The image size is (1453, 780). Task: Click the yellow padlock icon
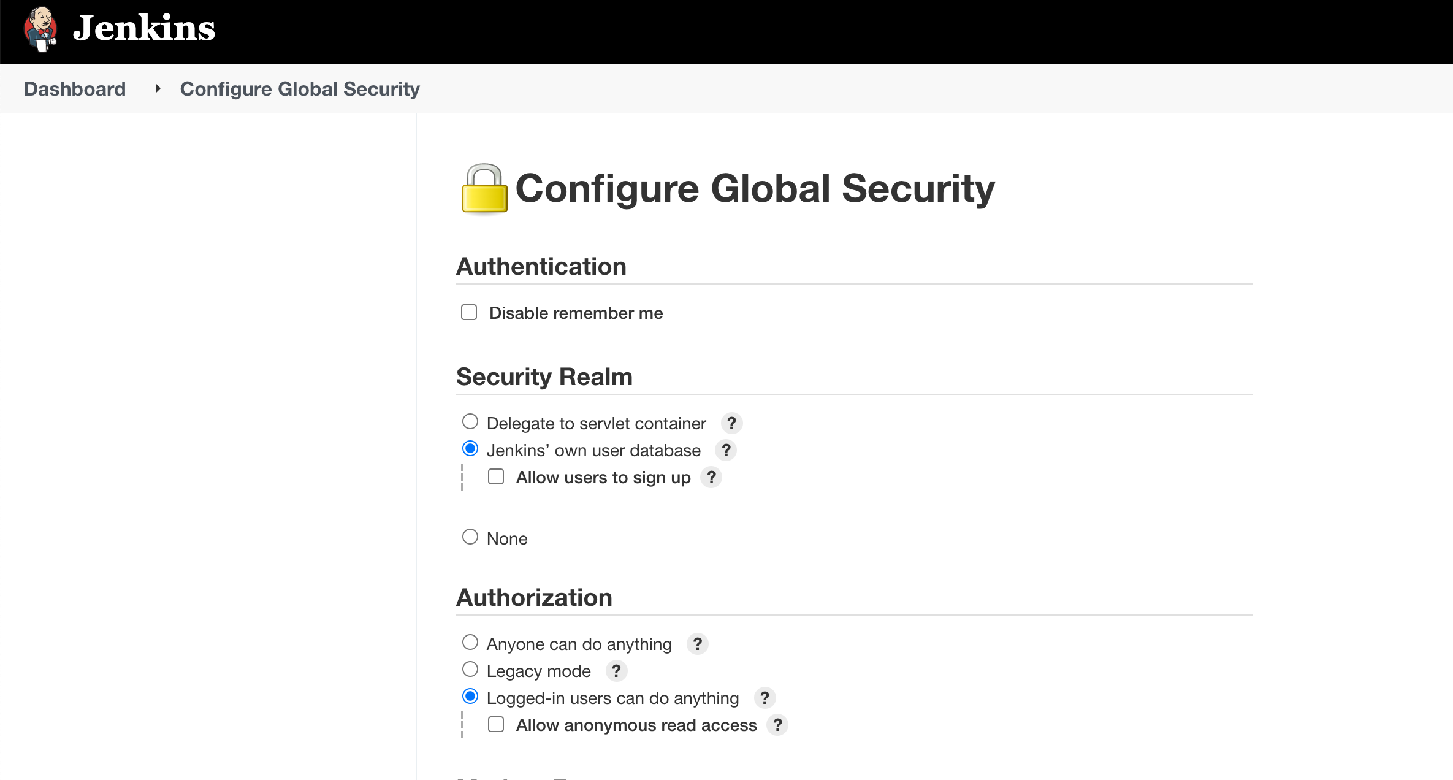(x=484, y=189)
